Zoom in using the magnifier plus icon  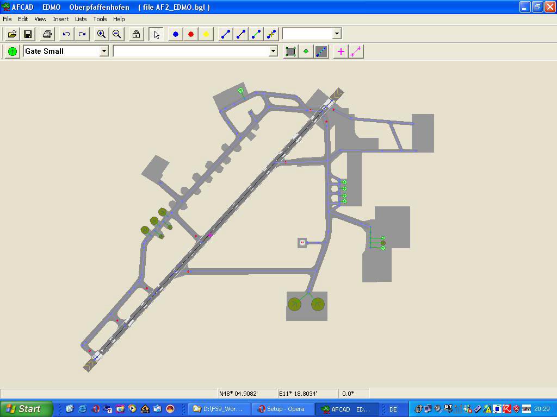click(x=101, y=34)
